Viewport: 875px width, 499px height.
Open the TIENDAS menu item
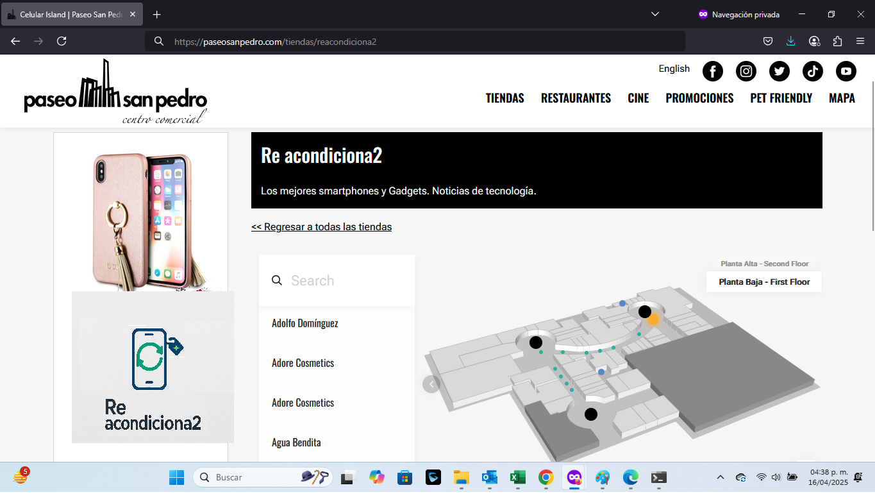[505, 98]
